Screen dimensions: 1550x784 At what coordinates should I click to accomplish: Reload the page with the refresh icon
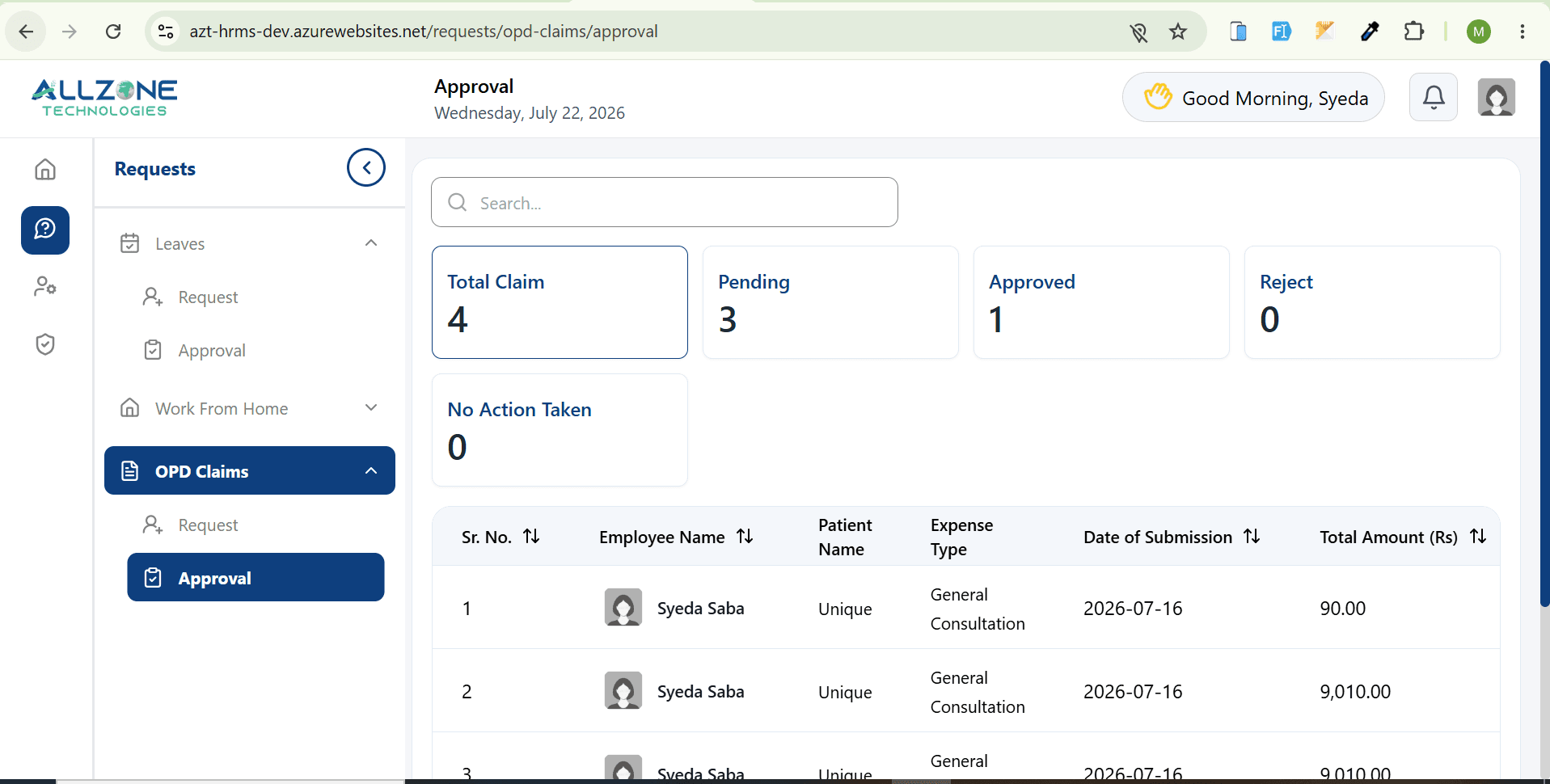(113, 32)
